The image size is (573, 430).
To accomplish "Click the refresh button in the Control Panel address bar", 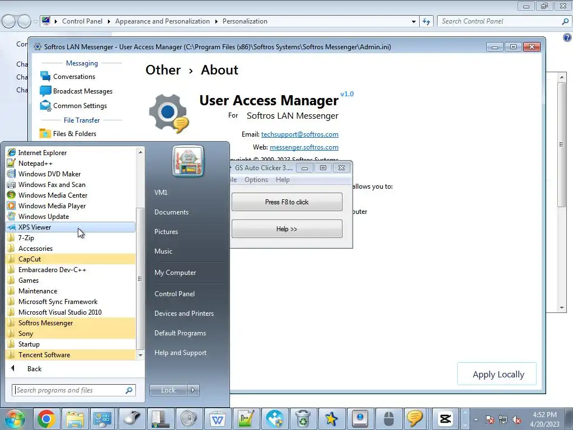I will (426, 22).
